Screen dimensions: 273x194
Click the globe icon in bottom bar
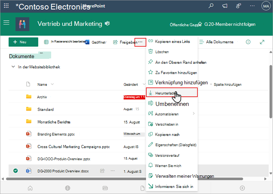pos(67,188)
